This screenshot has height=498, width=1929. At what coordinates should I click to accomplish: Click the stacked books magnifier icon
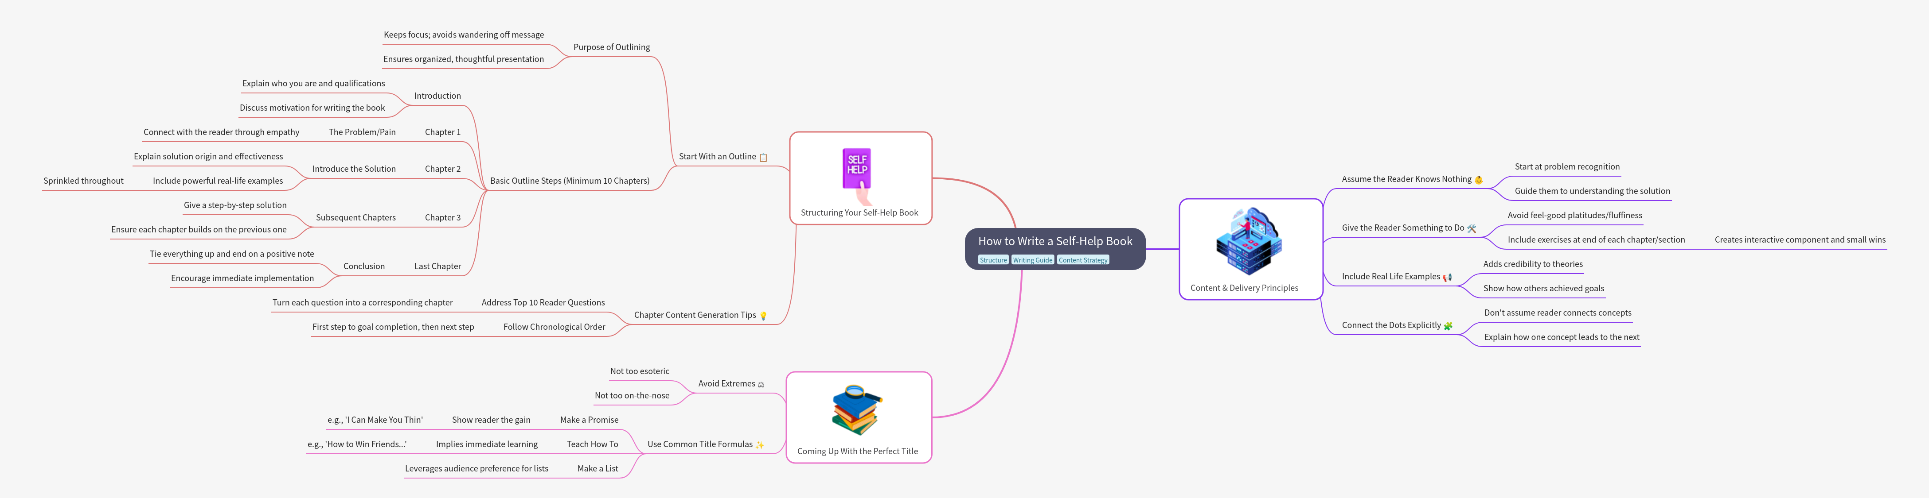[857, 410]
